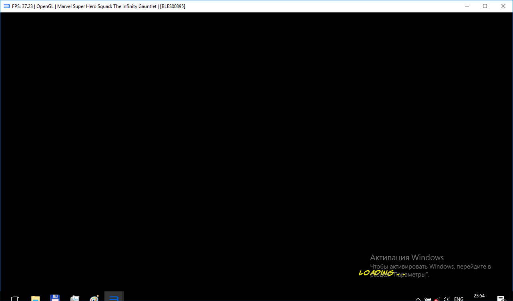
Task: Open File Explorer from the taskbar
Action: click(36, 298)
